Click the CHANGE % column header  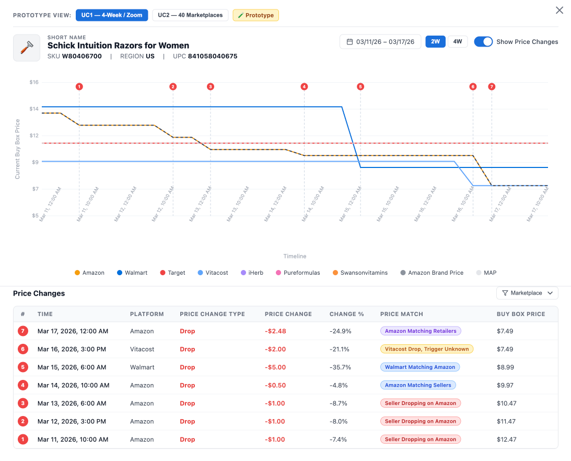point(347,314)
